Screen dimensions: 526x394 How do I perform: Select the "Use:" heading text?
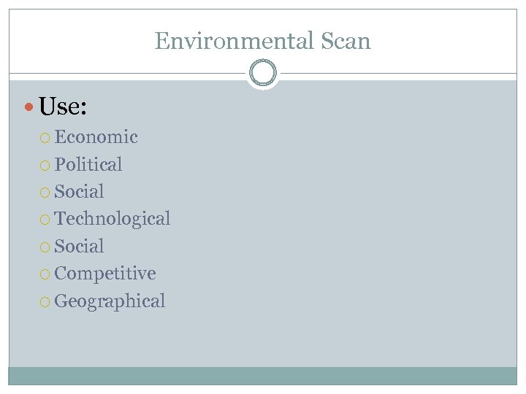pyautogui.click(x=64, y=107)
